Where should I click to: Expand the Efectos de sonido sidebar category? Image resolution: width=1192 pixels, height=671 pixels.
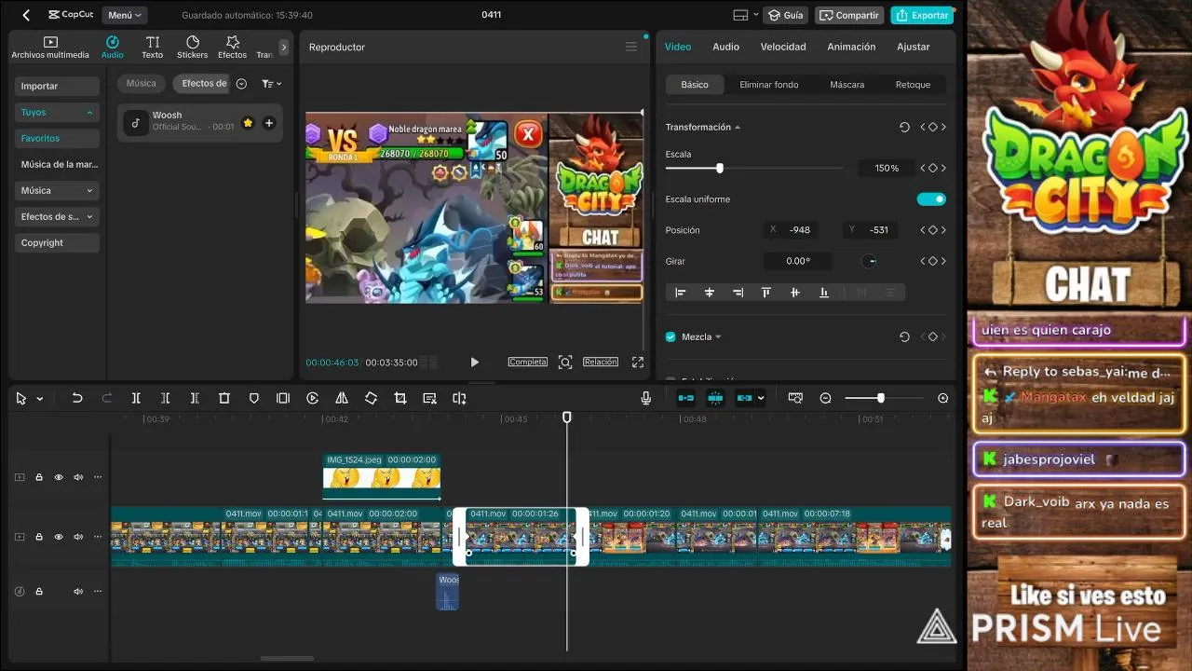57,216
